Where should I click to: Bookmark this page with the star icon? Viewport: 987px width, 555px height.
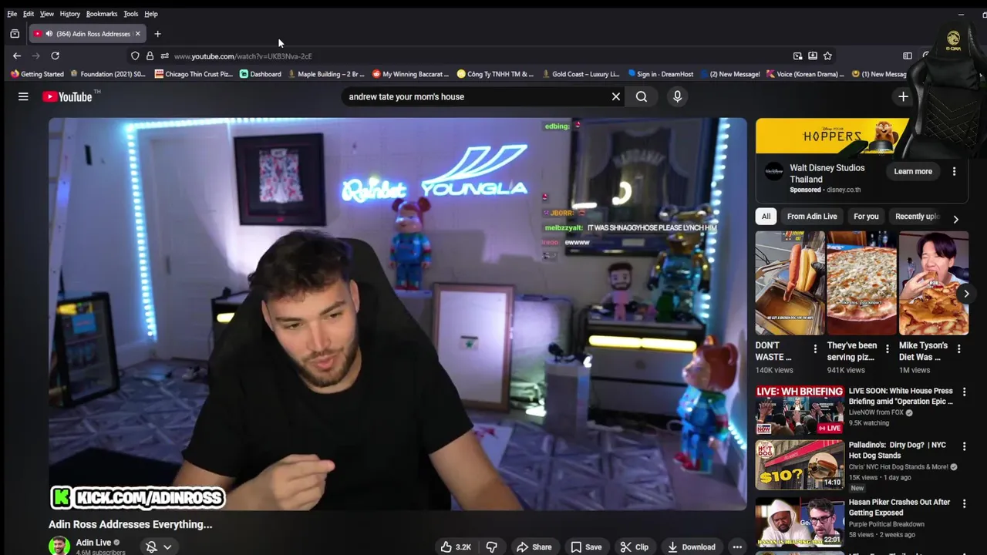[827, 55]
